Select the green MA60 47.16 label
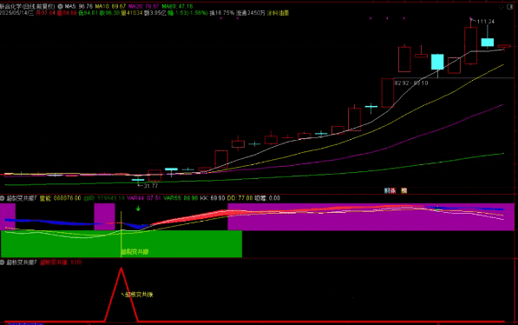This screenshot has height=325, width=518. click(177, 6)
